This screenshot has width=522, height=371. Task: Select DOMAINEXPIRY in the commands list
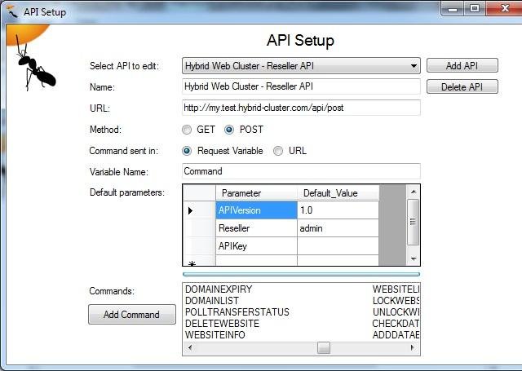tap(219, 289)
